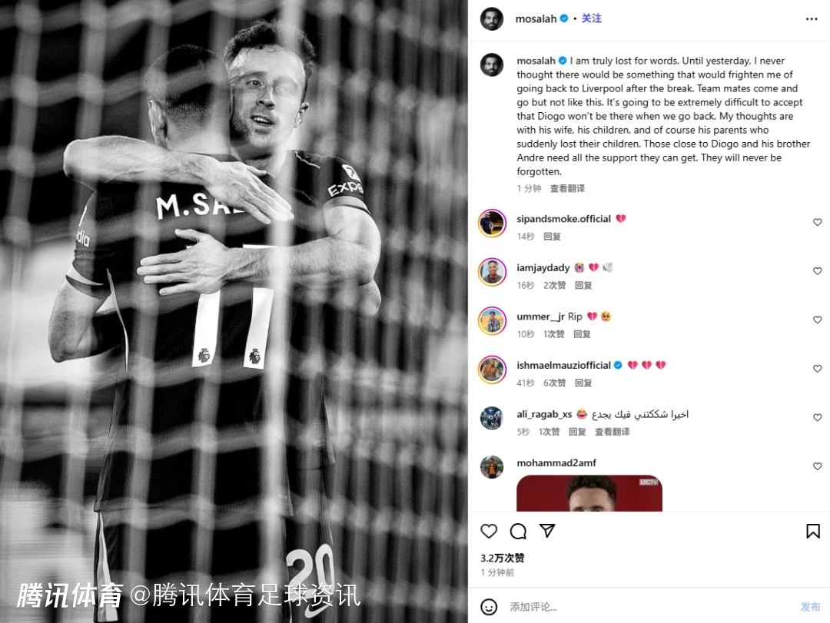Open the GIF thumbnail in mohammad2amf's comment
Viewport: 830px width, 623px height.
click(x=589, y=493)
